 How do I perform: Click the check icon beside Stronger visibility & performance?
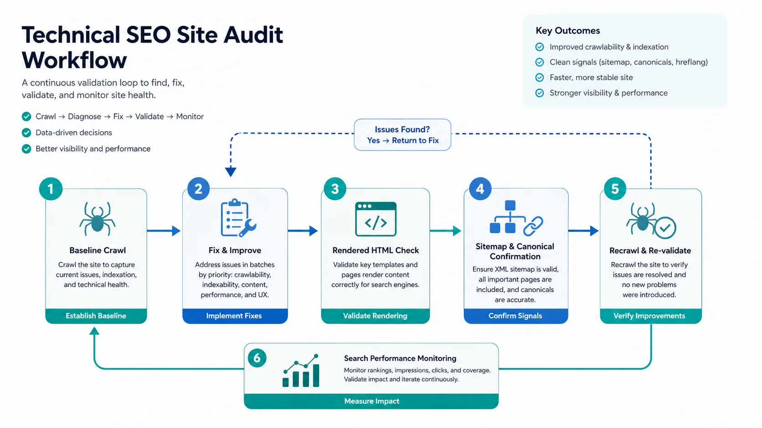pyautogui.click(x=540, y=93)
